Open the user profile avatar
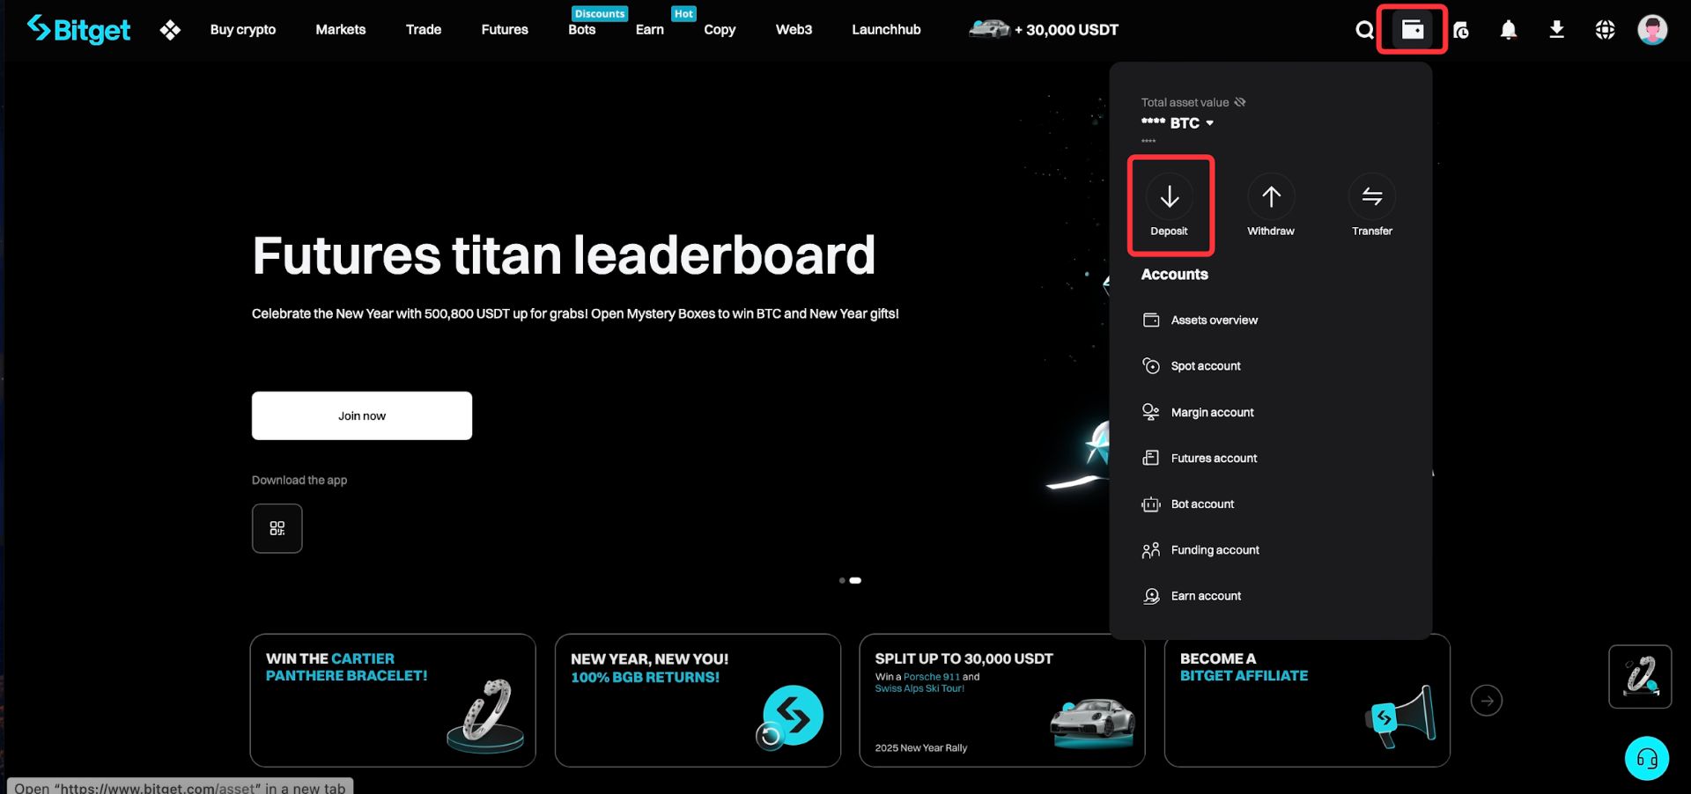Viewport: 1691px width, 794px height. tap(1652, 29)
